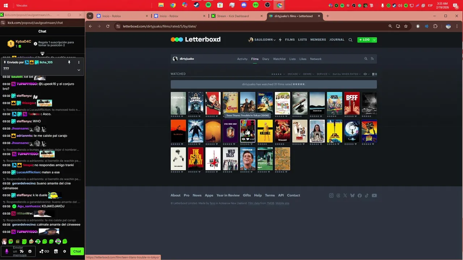Open the SERVICE filter dropdown
This screenshot has height=260, width=463.
coord(323,74)
